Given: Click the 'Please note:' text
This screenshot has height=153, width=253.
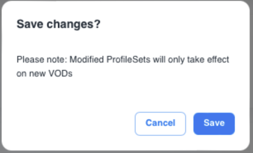Looking at the screenshot, I should click(42, 60).
